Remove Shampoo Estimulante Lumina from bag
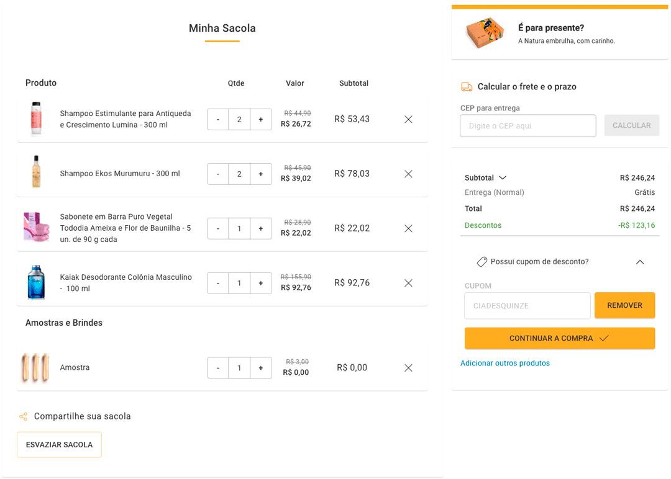Screen dimensions: 671x479 coord(408,119)
